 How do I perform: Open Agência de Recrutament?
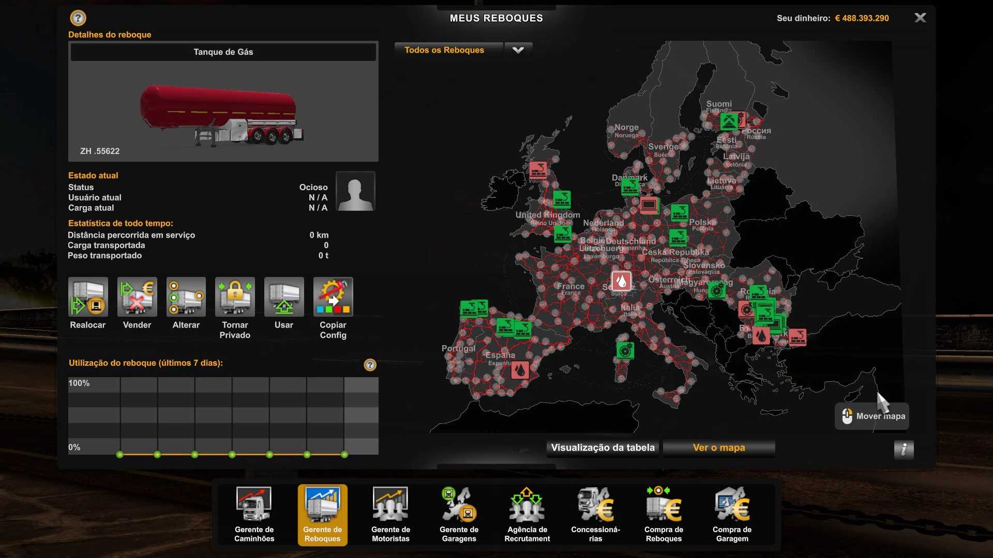tap(527, 515)
